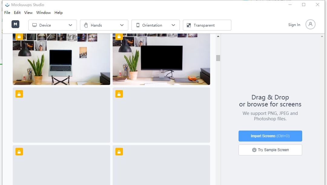Select the laptop desk mockup thumbnail

[x=61, y=59]
